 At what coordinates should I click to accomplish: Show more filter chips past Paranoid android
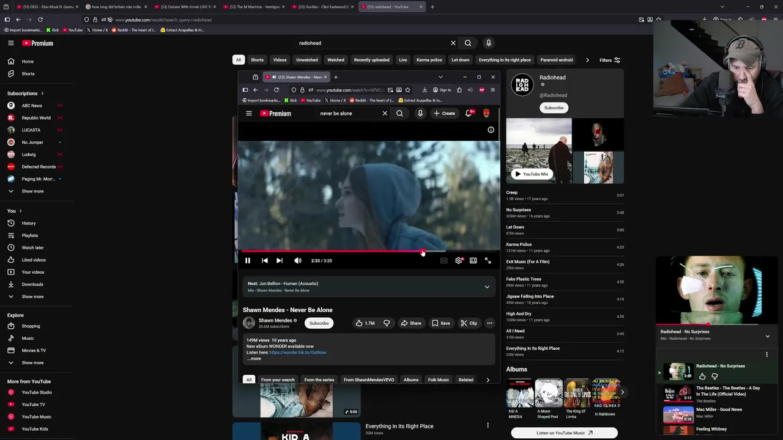(587, 60)
